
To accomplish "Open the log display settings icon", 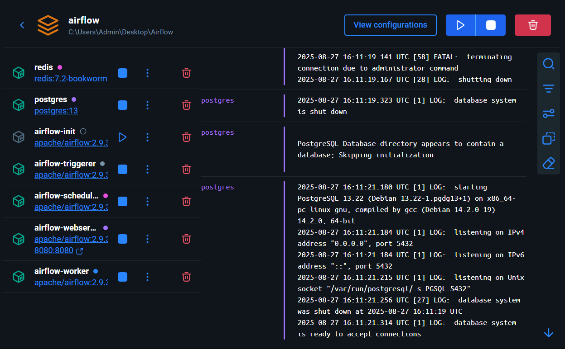I will (549, 113).
